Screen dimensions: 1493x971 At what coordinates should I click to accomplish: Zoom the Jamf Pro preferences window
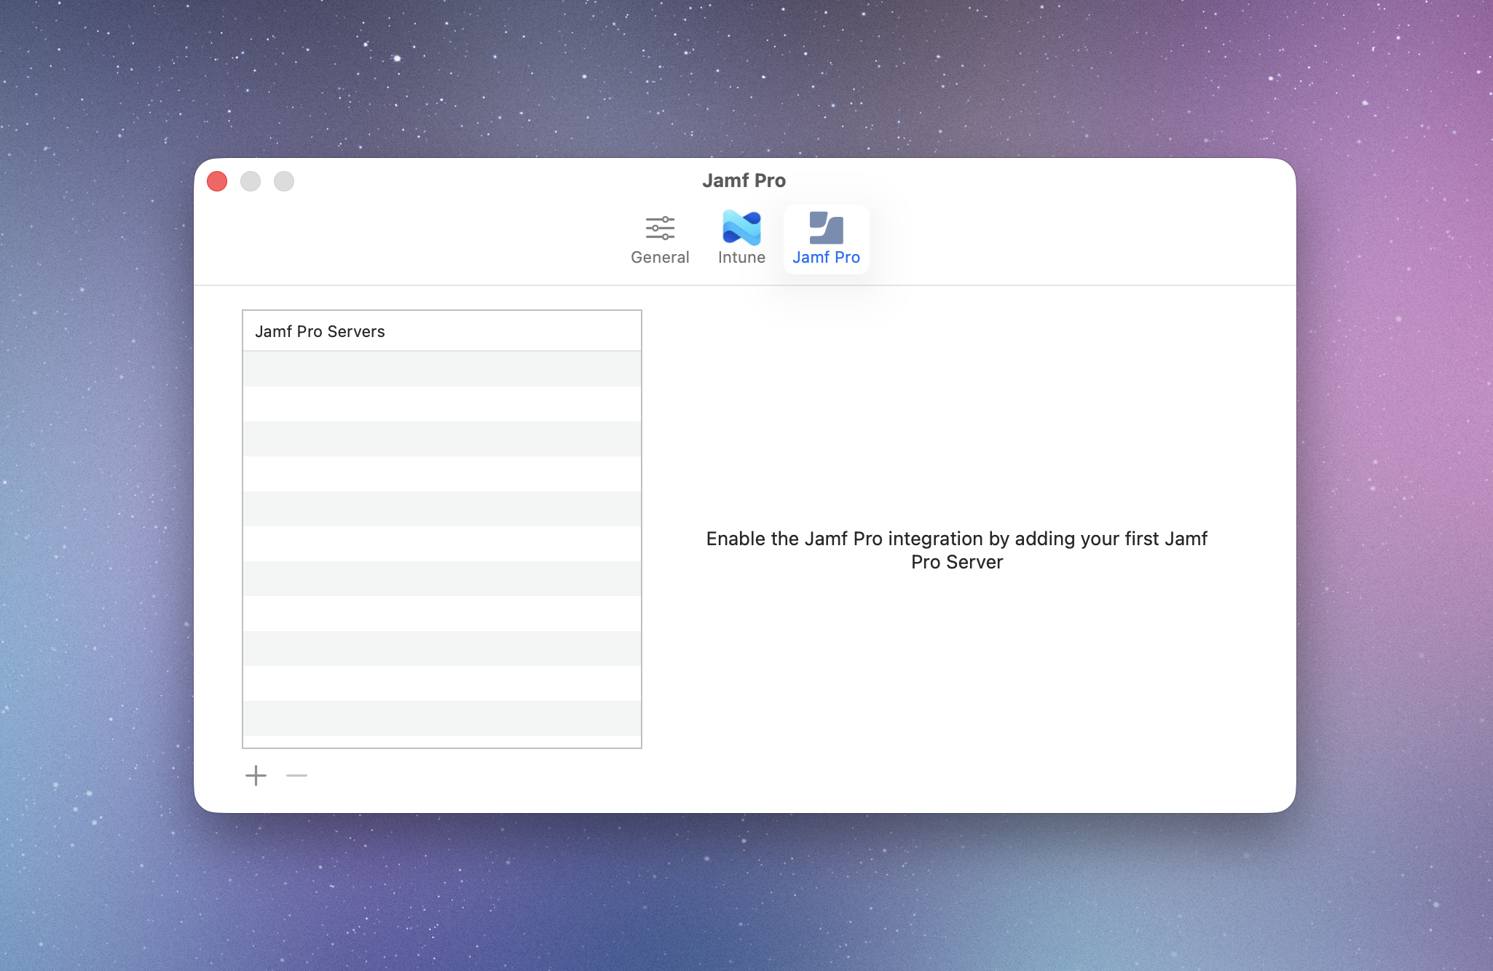pos(284,181)
